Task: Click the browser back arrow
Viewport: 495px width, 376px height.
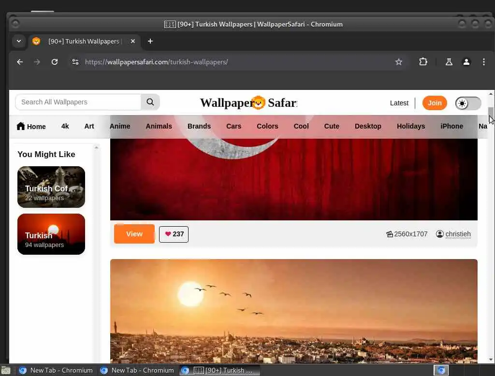Action: pos(19,62)
